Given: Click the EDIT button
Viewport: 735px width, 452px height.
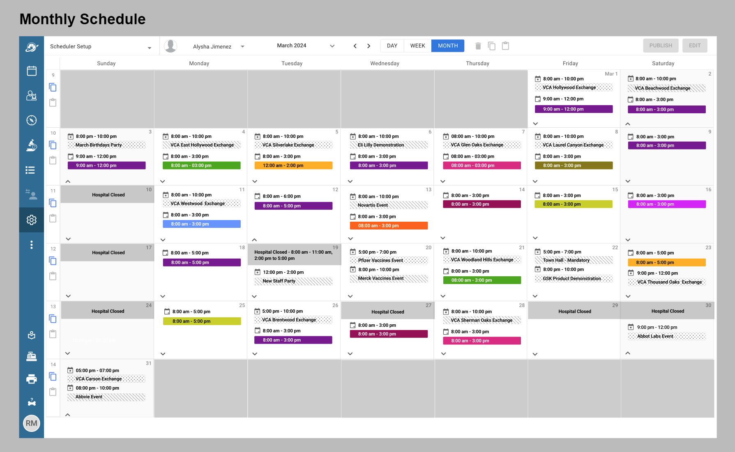Looking at the screenshot, I should (x=695, y=46).
